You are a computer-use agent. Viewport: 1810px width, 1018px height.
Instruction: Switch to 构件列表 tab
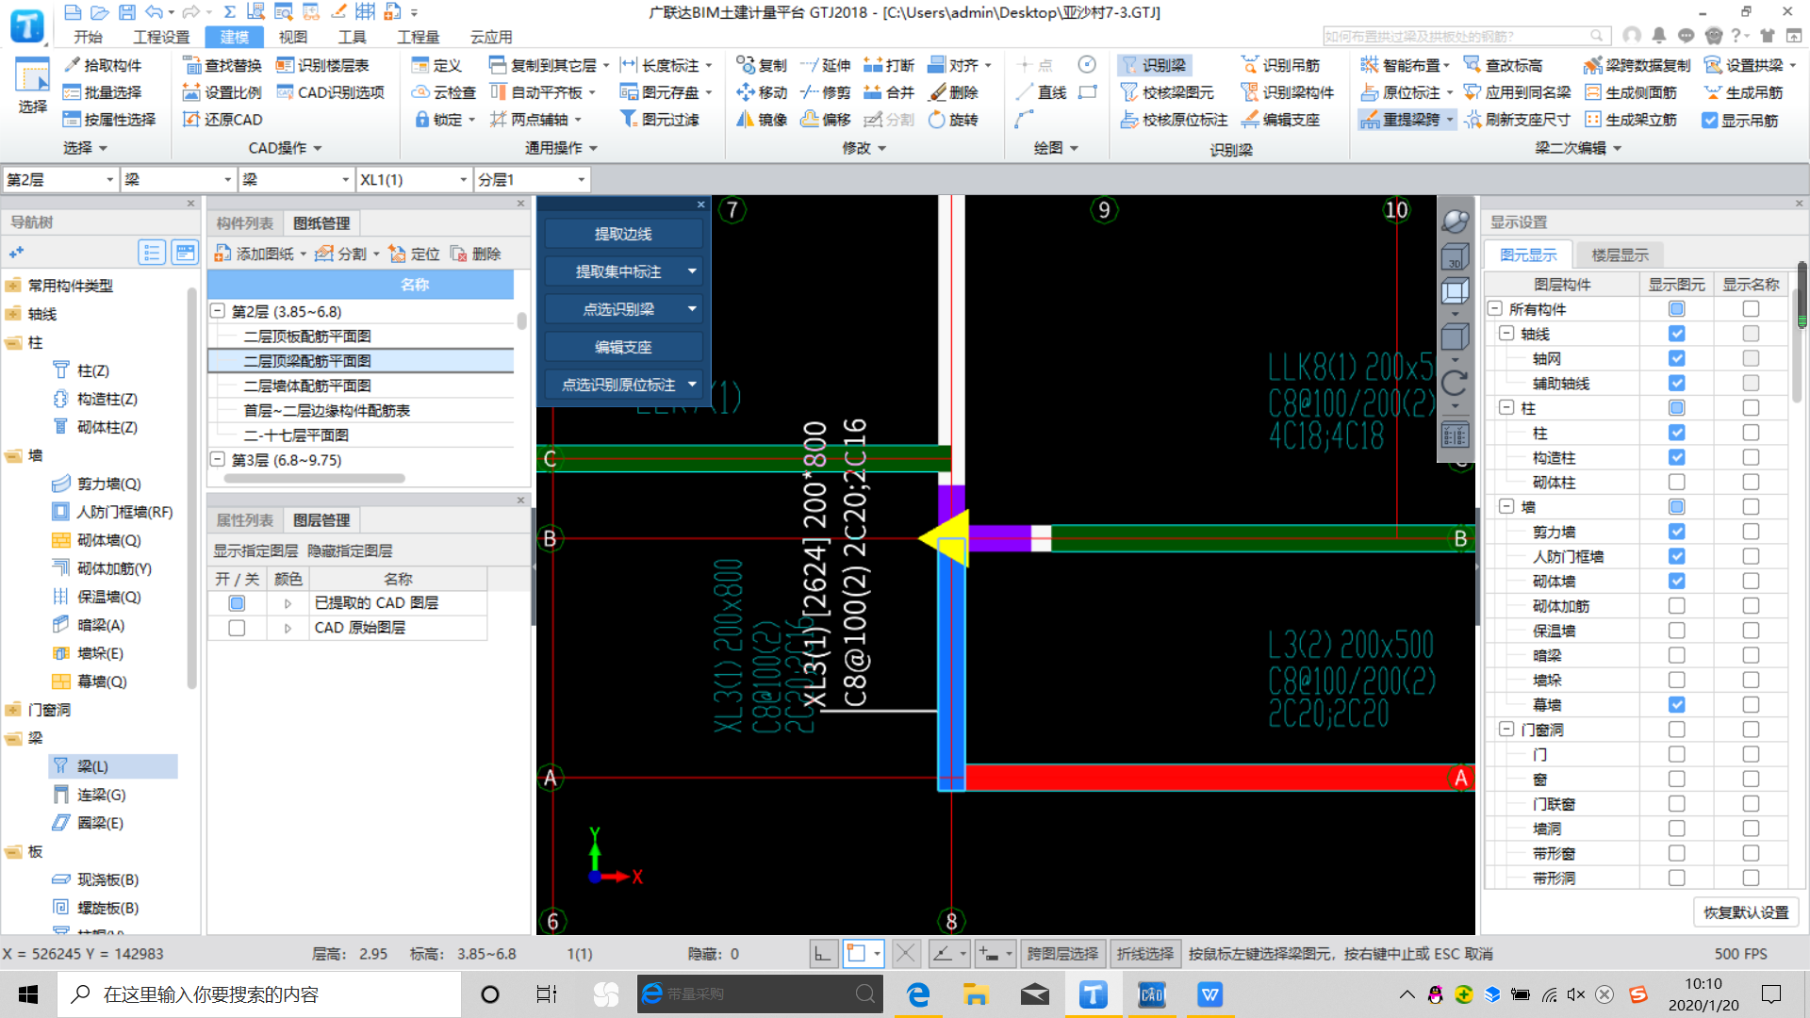pyautogui.click(x=244, y=223)
